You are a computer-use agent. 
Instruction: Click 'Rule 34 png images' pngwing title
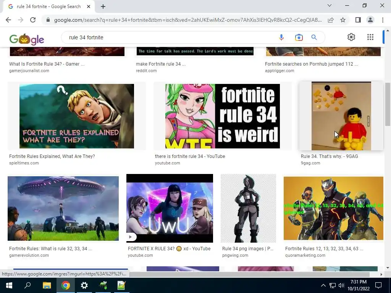pyautogui.click(x=247, y=249)
